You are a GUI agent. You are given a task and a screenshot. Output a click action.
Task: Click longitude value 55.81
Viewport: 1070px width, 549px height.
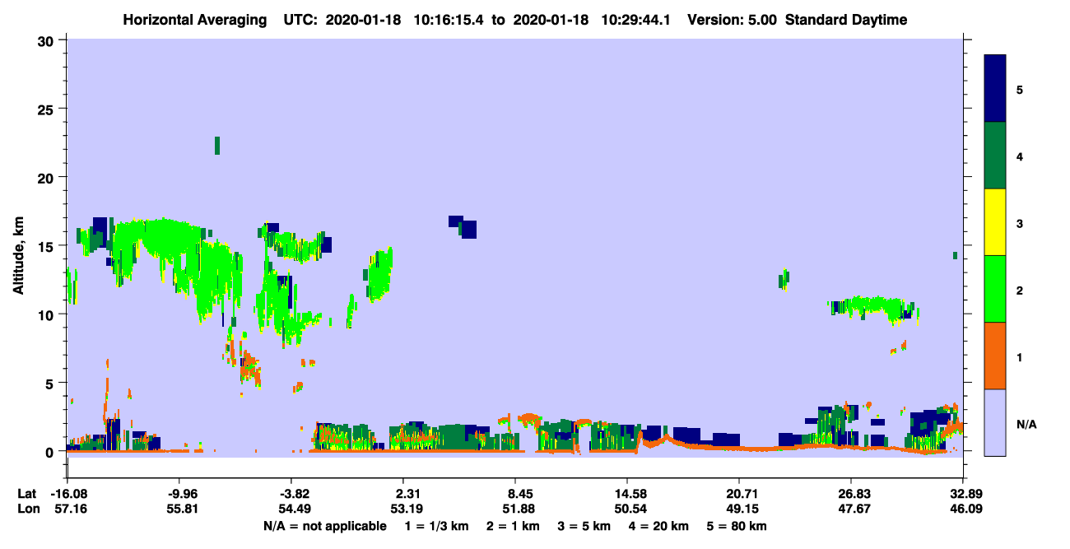click(182, 509)
